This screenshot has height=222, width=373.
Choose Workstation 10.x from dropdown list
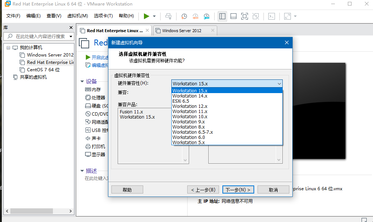coord(227,117)
